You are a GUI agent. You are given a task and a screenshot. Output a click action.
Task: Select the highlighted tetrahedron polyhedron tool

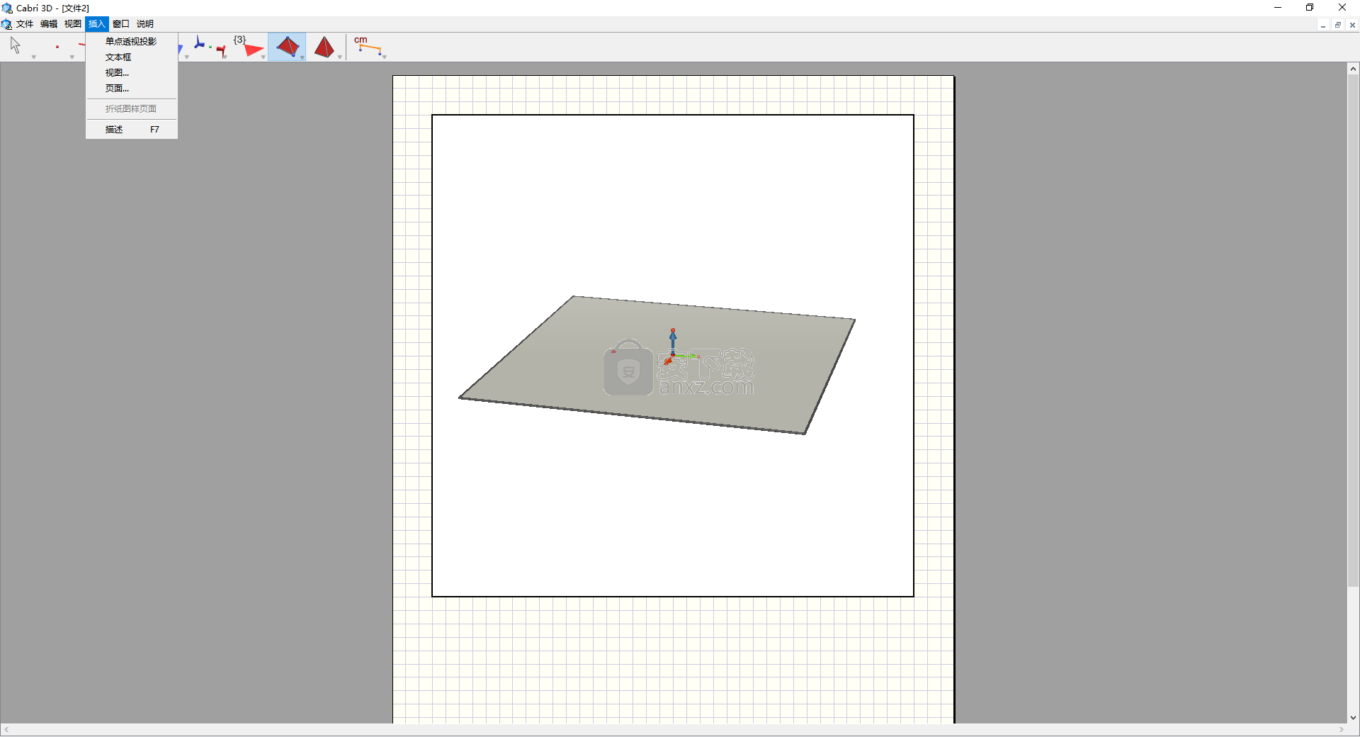287,47
